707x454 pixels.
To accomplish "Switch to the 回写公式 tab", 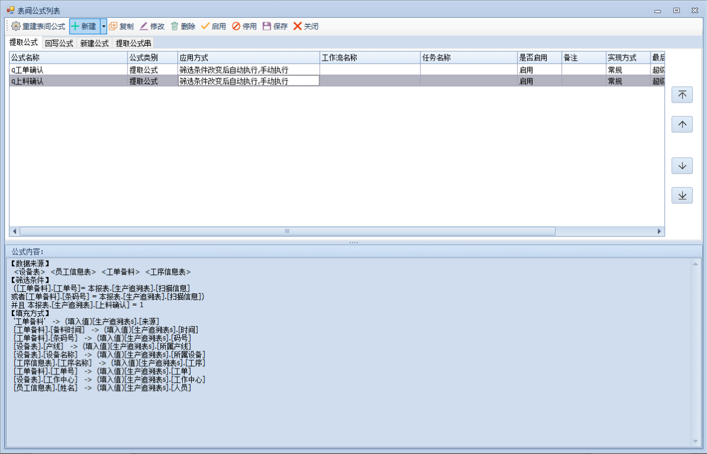I will point(59,43).
